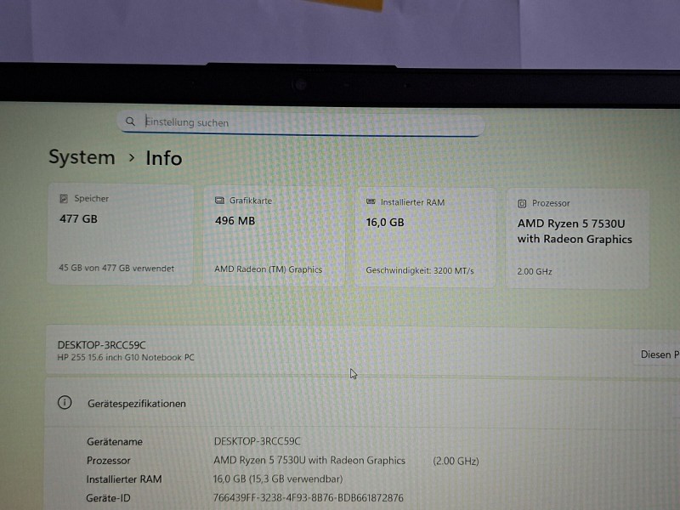Click the Installierter RAM chip icon in the card
680x510 pixels.
[x=370, y=202]
